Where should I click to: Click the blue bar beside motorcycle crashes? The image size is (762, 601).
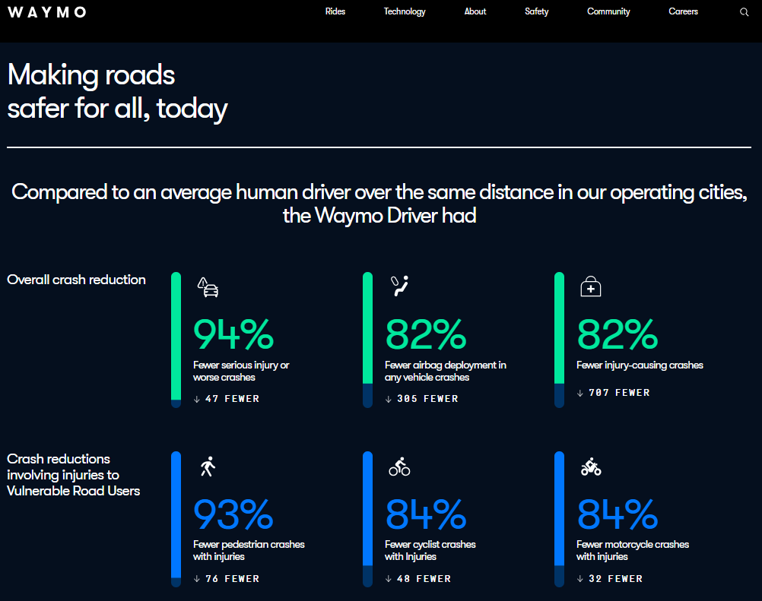tap(560, 520)
